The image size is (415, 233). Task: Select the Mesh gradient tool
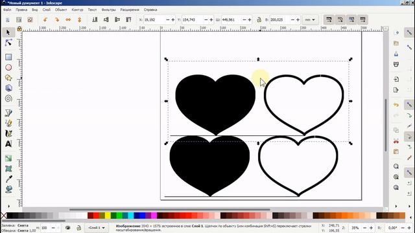8,168
